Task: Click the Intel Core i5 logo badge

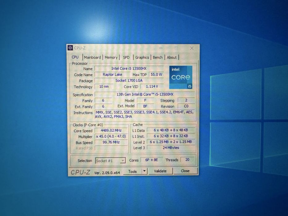Action: pyautogui.click(x=181, y=77)
